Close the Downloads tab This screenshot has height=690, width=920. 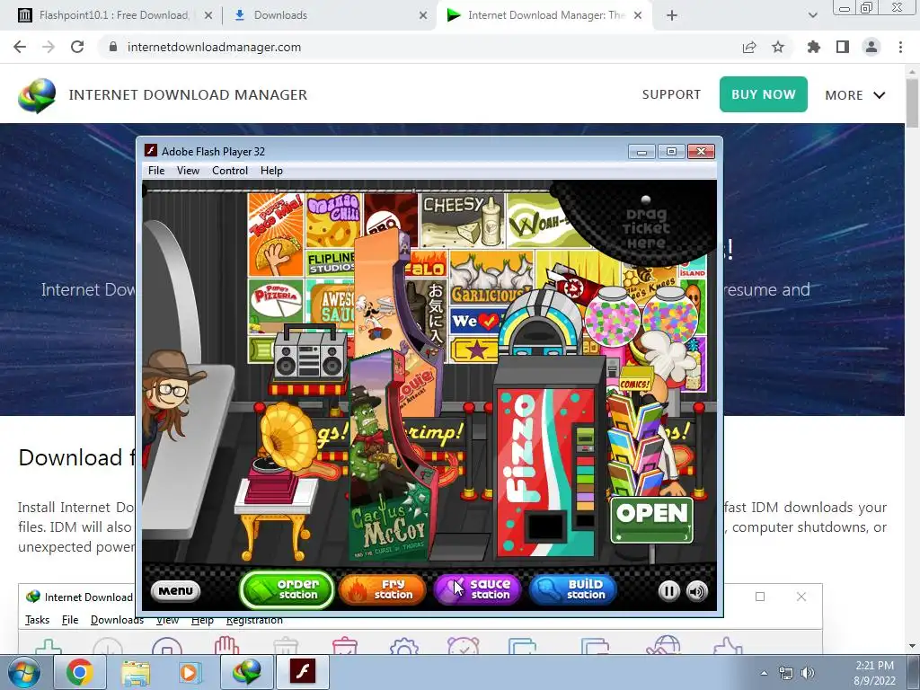click(x=423, y=15)
